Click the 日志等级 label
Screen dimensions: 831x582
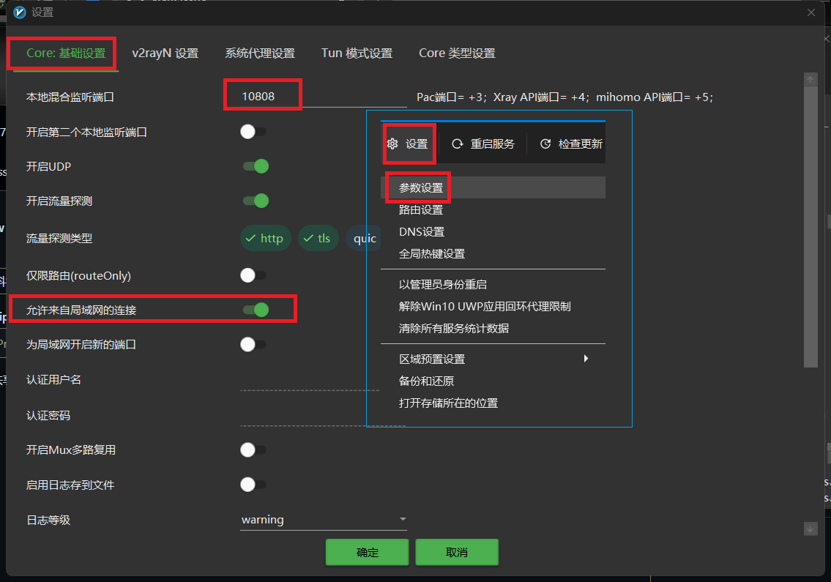click(48, 520)
